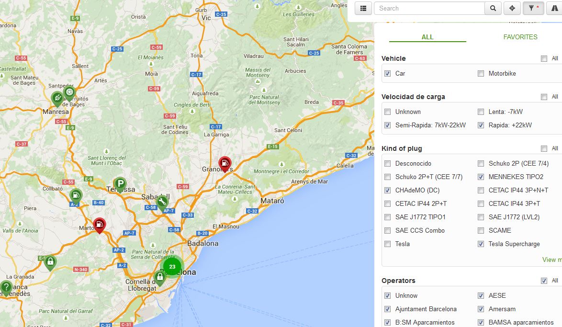The image size is (562, 327).
Task: Uncheck B:SM Aparcamientos operator
Action: coord(387,322)
